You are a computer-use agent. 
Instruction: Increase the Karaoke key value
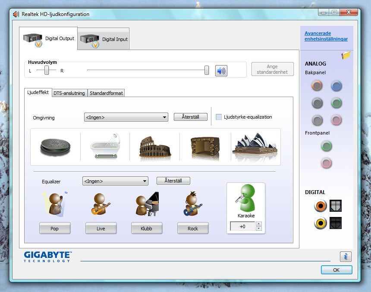(x=259, y=224)
